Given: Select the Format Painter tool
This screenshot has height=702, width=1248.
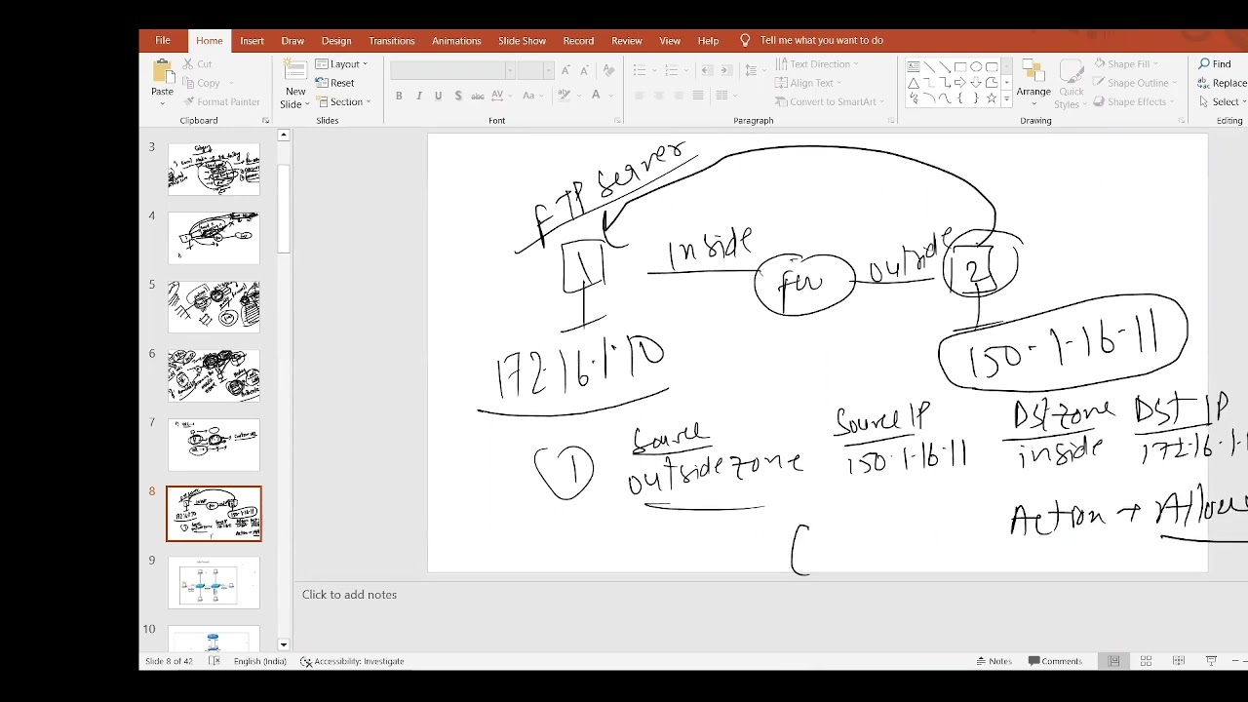Looking at the screenshot, I should point(221,101).
